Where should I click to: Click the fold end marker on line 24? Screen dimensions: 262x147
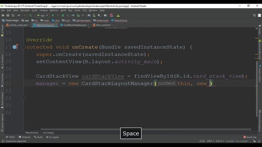click(x=24, y=98)
